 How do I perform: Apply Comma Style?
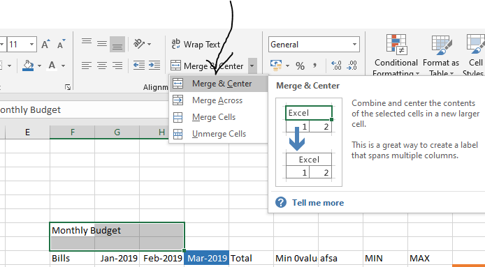point(315,66)
